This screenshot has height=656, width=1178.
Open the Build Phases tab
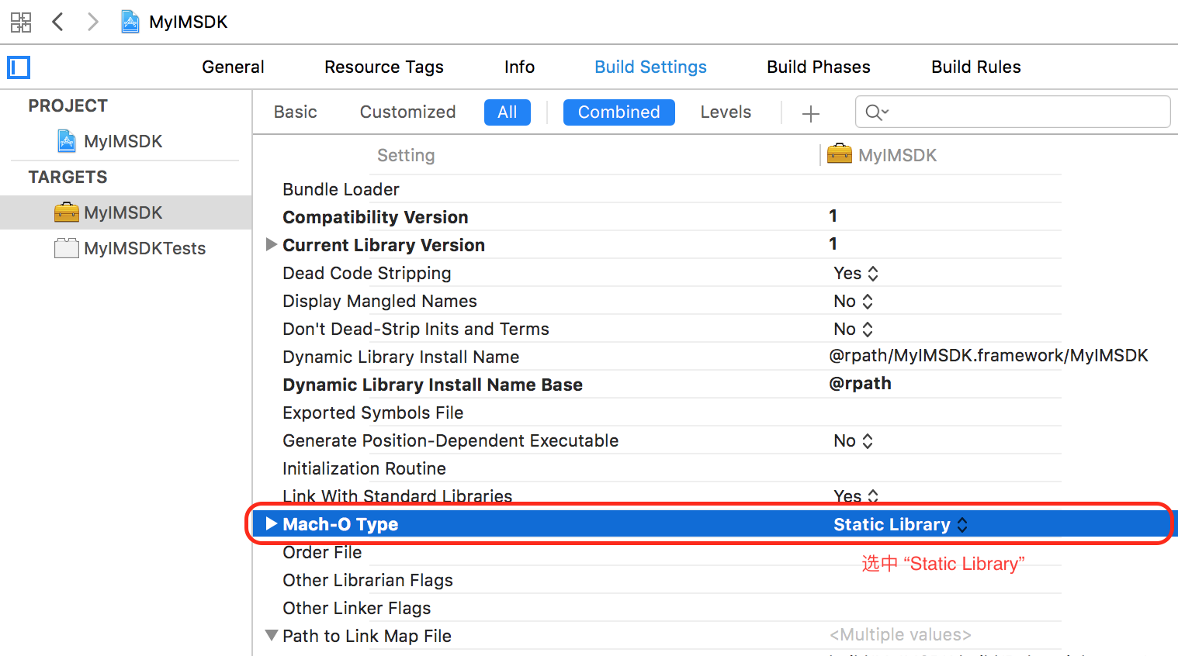[818, 67]
